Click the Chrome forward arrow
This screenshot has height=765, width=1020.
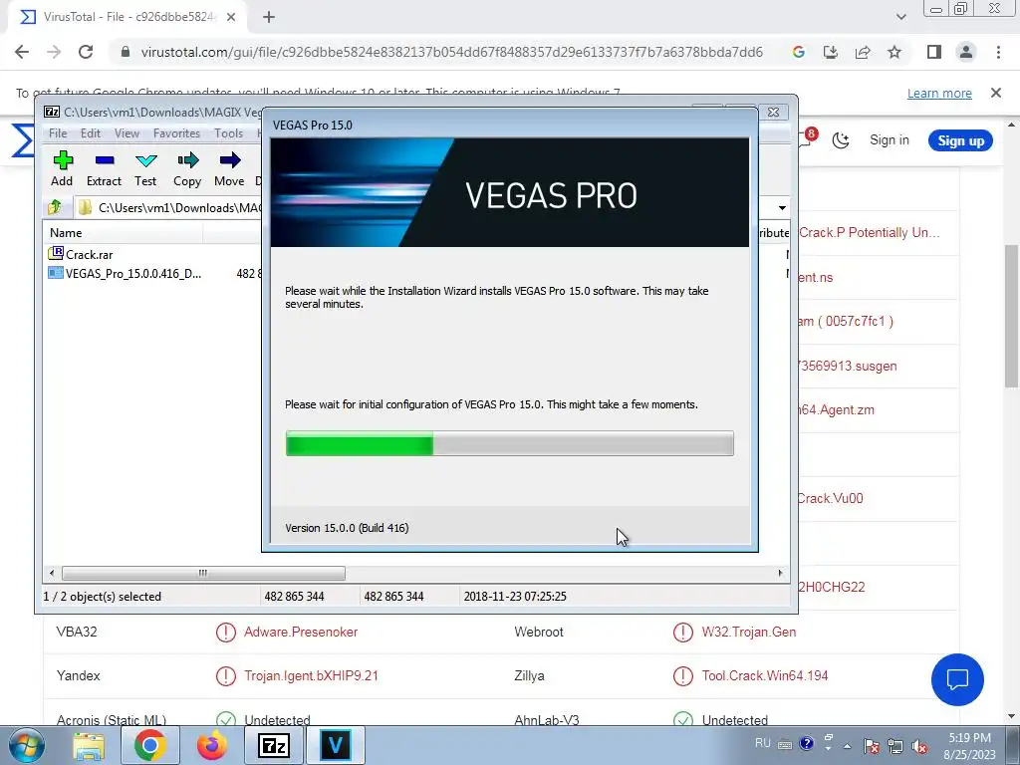click(x=54, y=52)
